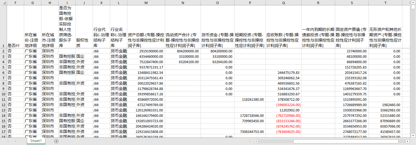Click the vertical scrollbar up arrow
Image resolution: width=416 pixels, height=145 pixels.
413,2
